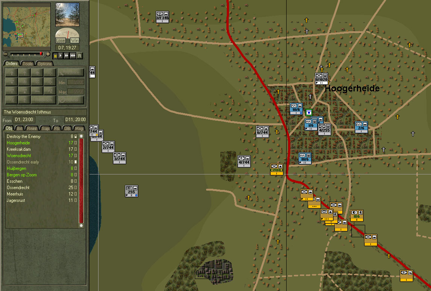Select the Kreekrakdam objective
This screenshot has width=431, height=291.
pyautogui.click(x=41, y=149)
